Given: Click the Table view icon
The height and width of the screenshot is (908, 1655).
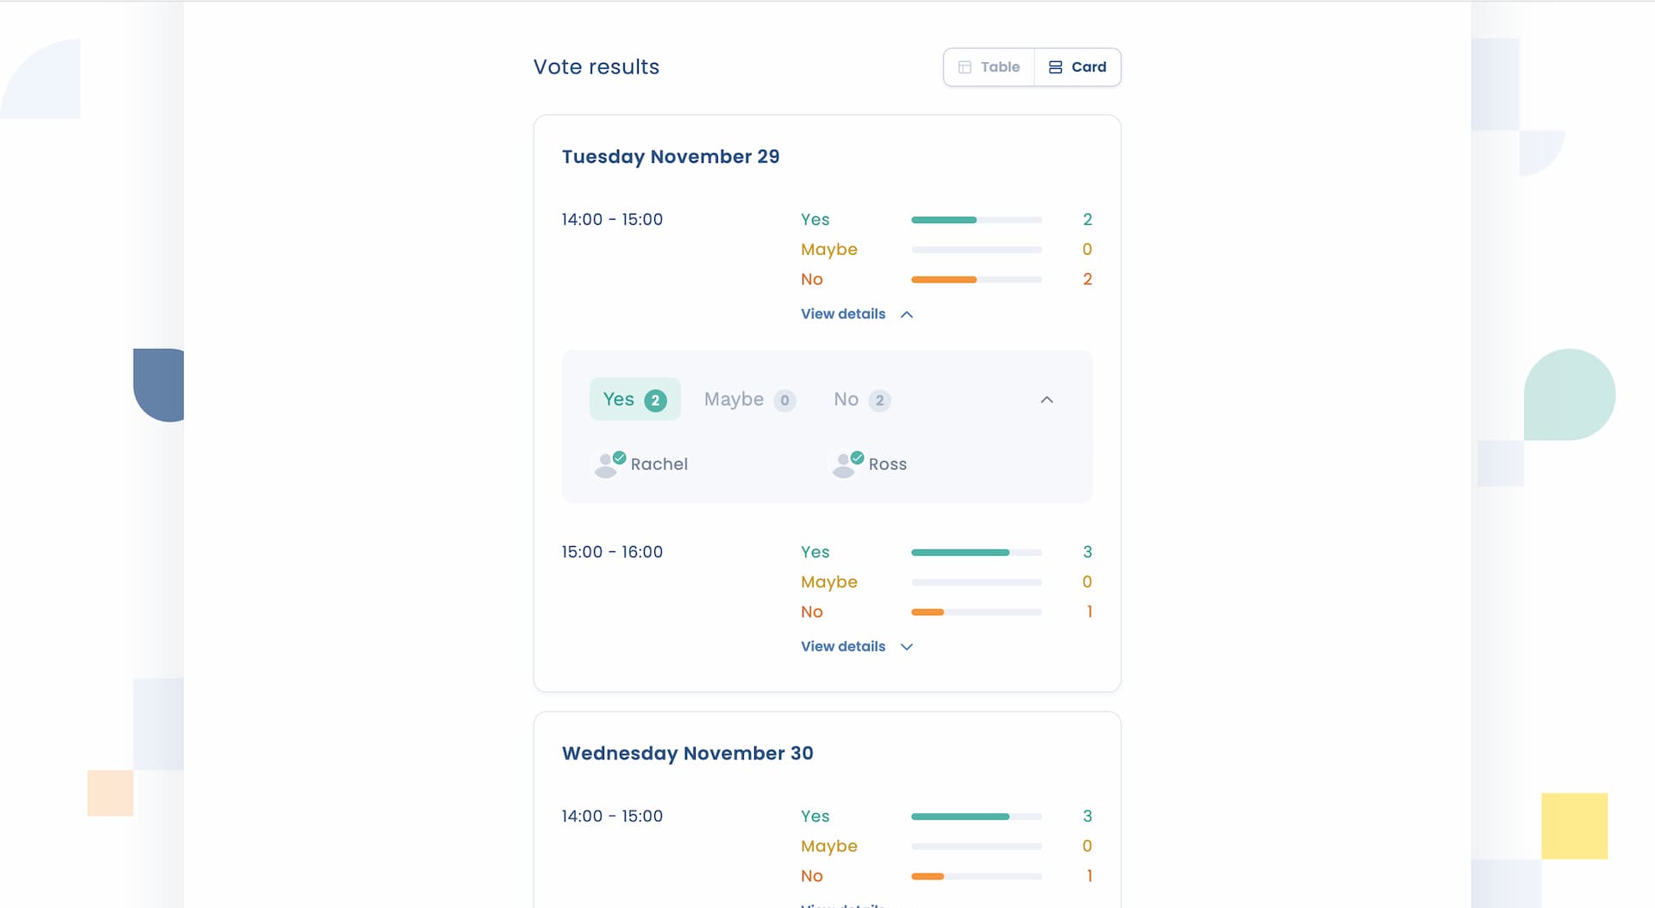Looking at the screenshot, I should point(965,66).
